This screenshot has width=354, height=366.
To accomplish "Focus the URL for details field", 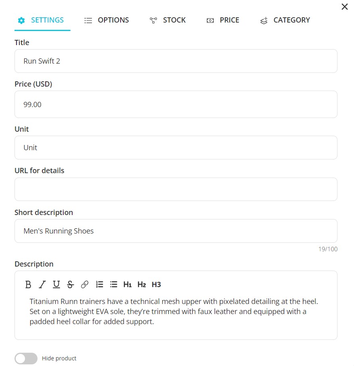I will [x=176, y=189].
